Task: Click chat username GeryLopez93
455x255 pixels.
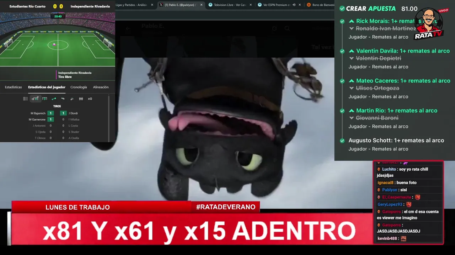Action: (390, 204)
